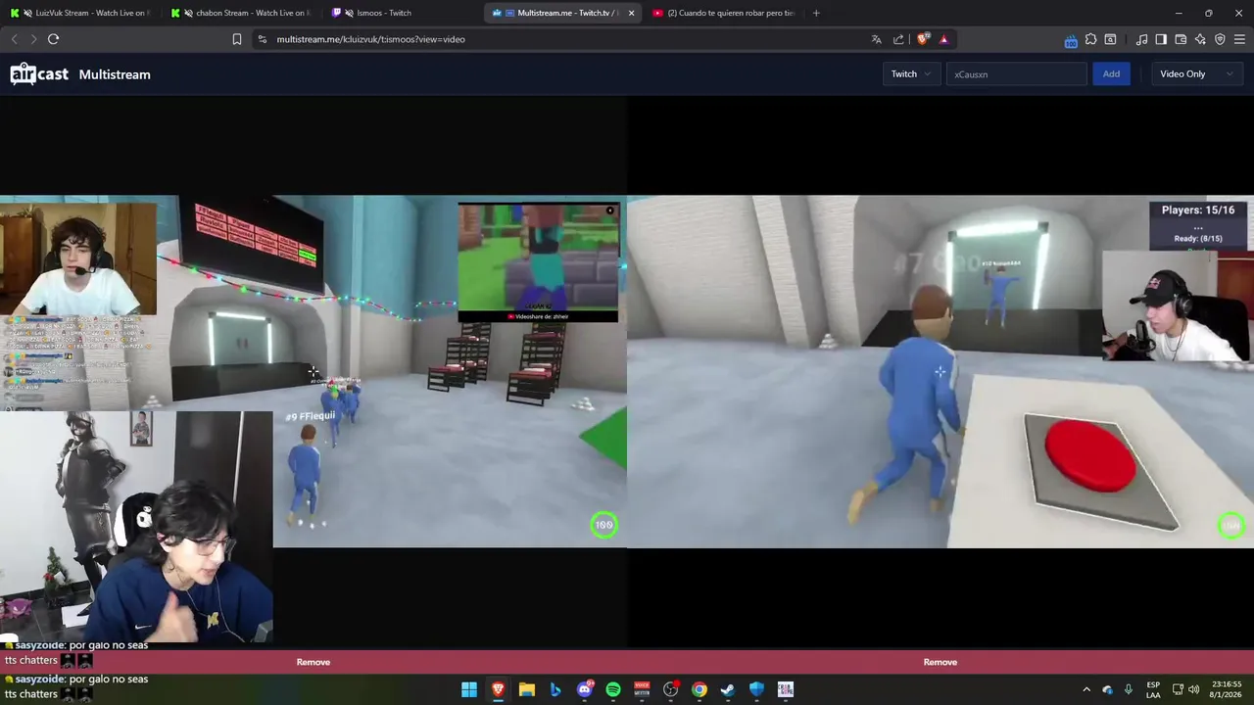Expand the Video Only layout dropdown
This screenshot has width=1254, height=705.
tap(1196, 73)
